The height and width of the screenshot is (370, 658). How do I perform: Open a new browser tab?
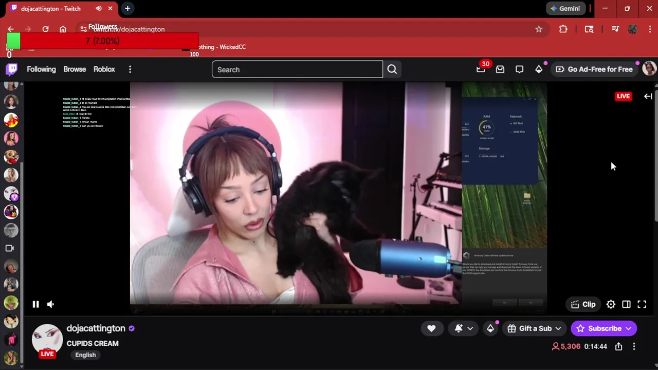coord(127,9)
